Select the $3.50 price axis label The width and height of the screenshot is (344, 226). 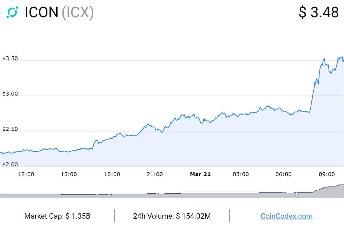(10, 58)
